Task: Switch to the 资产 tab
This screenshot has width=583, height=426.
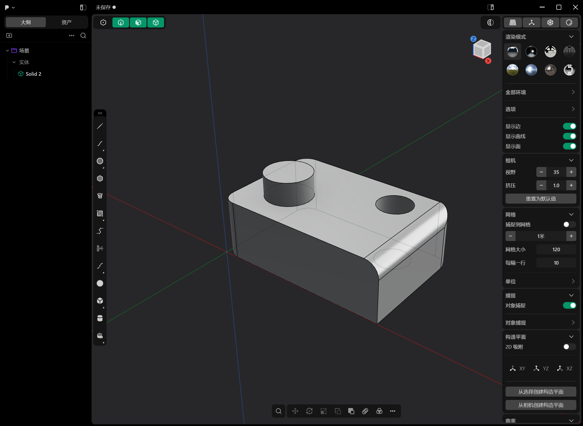Action: click(x=67, y=22)
